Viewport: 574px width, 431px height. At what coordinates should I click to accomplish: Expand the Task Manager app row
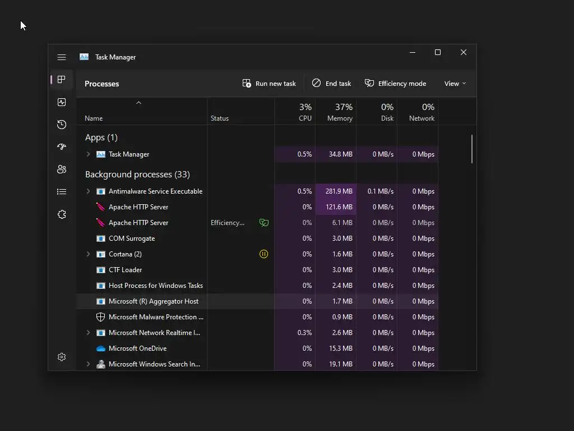(x=88, y=154)
